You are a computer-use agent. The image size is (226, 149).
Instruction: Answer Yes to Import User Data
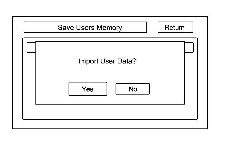point(88,89)
